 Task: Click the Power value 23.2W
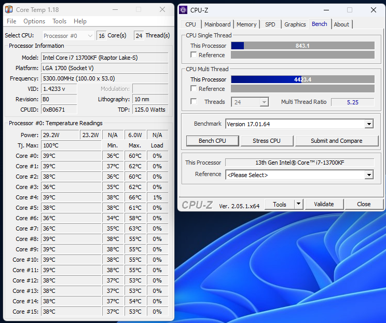(91, 135)
